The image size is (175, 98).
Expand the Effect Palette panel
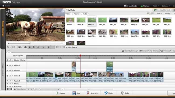[66, 47]
